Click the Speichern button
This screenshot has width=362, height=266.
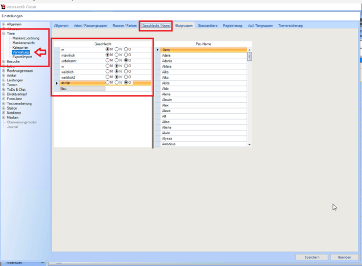[x=312, y=257]
